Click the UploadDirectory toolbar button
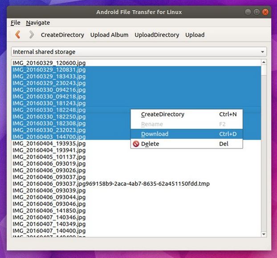277x258 pixels. tap(157, 35)
